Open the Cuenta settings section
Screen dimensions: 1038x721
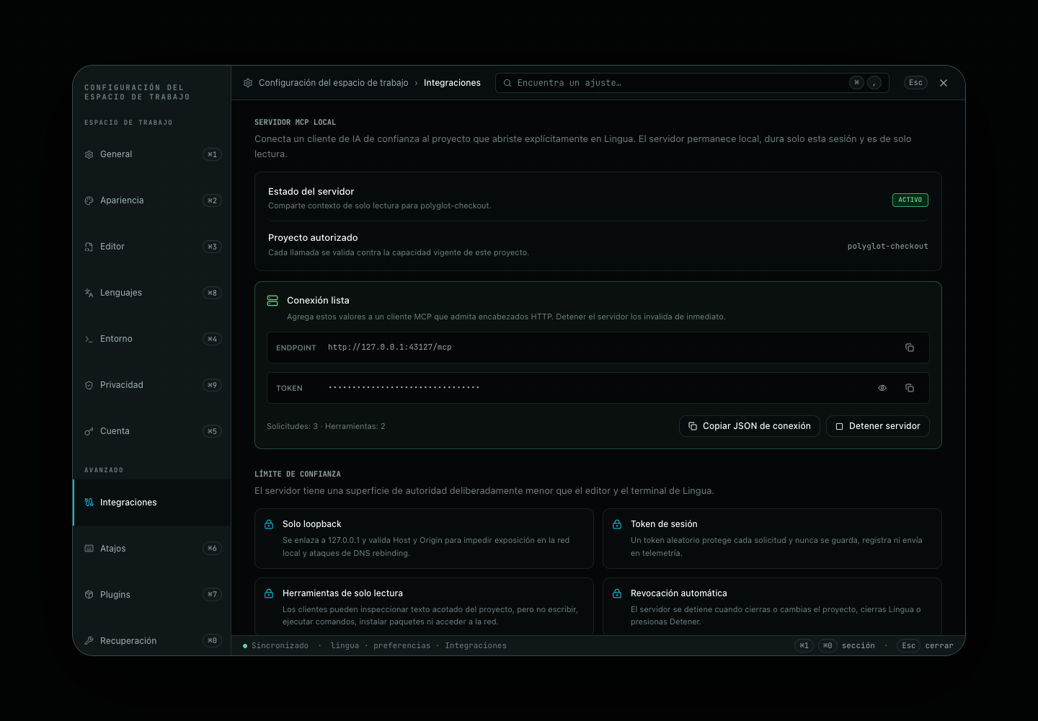(152, 431)
